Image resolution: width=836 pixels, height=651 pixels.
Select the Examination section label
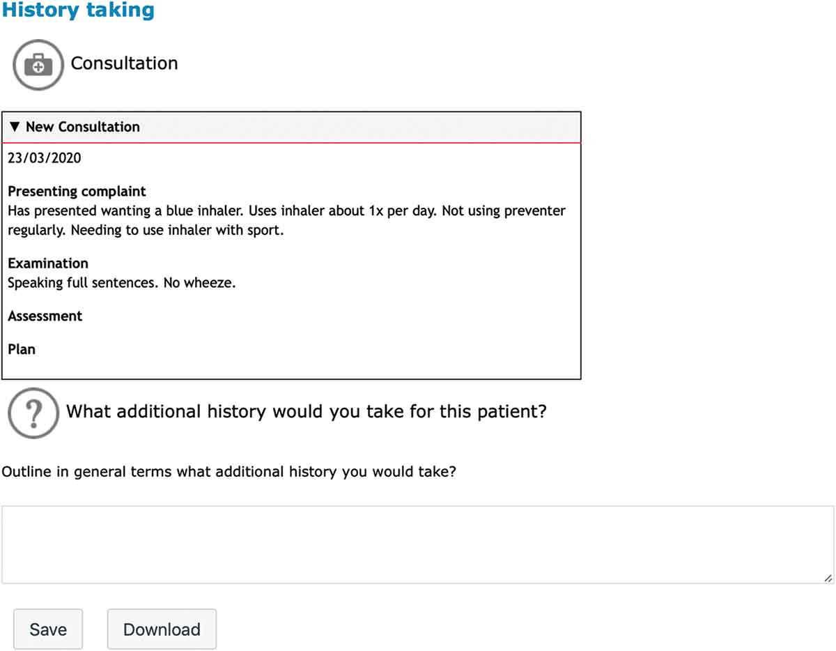pyautogui.click(x=48, y=263)
